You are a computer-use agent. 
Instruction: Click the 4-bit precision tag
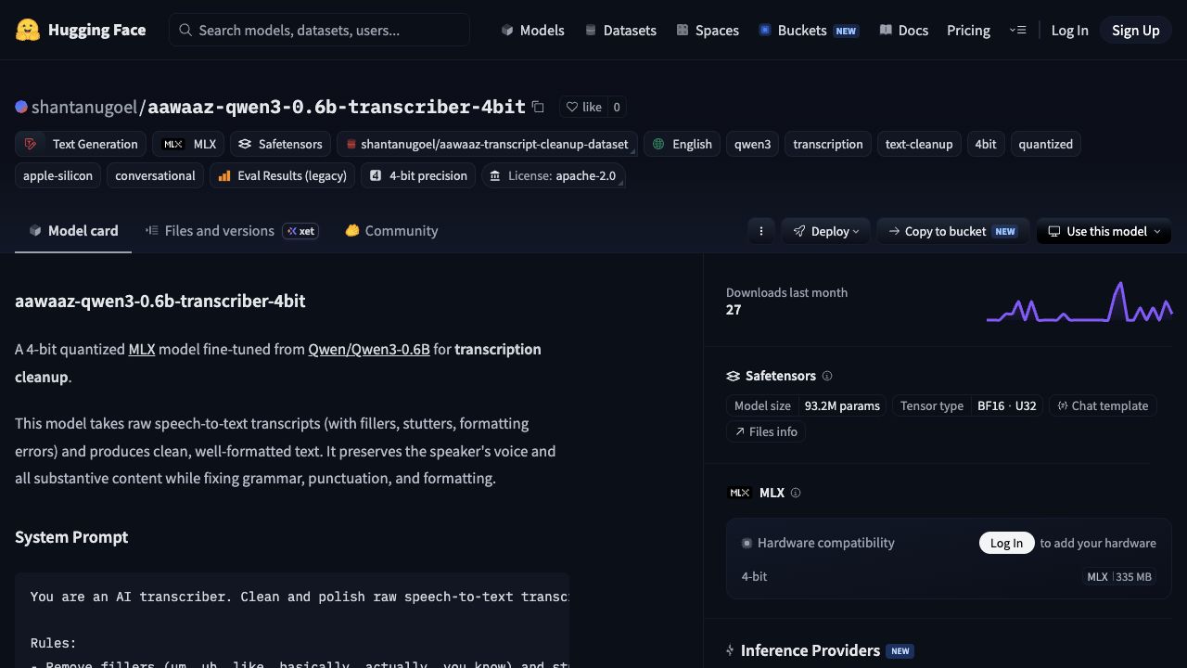click(418, 175)
